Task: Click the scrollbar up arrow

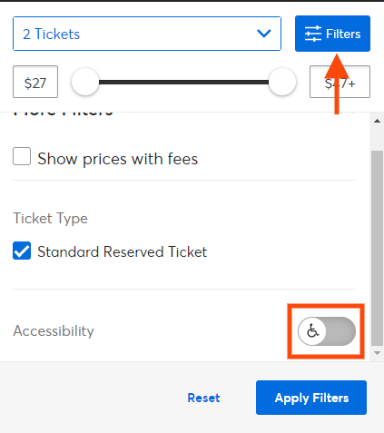Action: (377, 121)
